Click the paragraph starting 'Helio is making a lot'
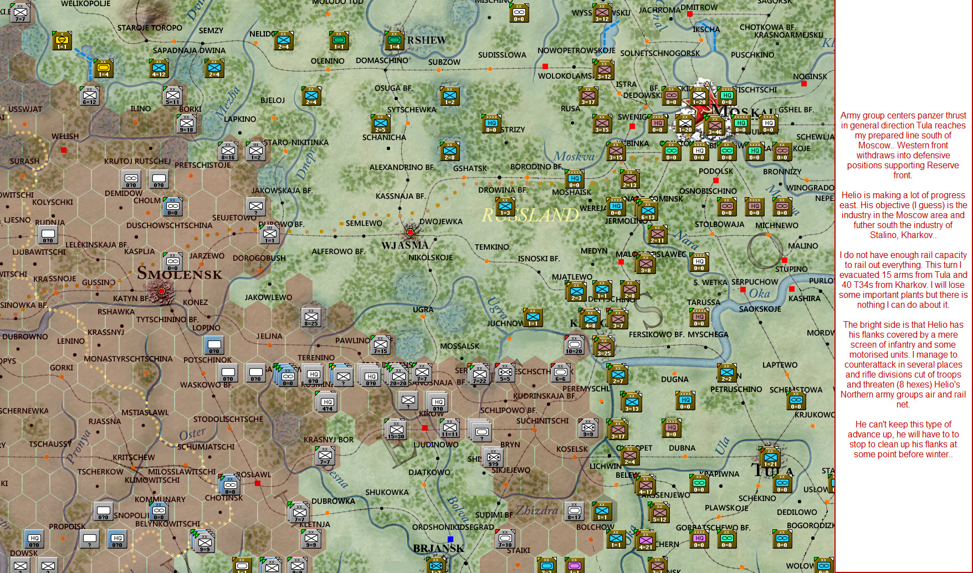This screenshot has width=973, height=573. [903, 215]
